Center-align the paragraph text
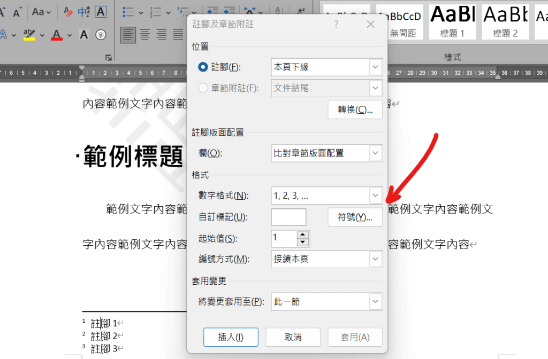548x359 pixels. (x=144, y=35)
